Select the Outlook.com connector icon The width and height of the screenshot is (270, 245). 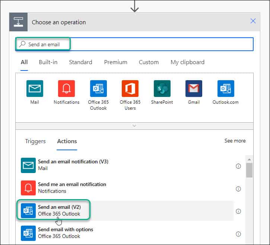226,88
